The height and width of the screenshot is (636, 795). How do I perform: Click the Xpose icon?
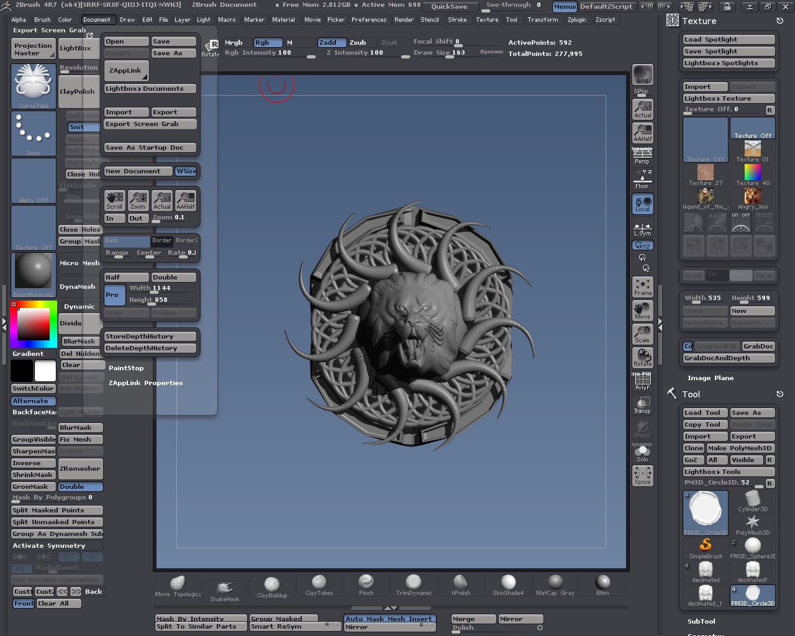643,476
